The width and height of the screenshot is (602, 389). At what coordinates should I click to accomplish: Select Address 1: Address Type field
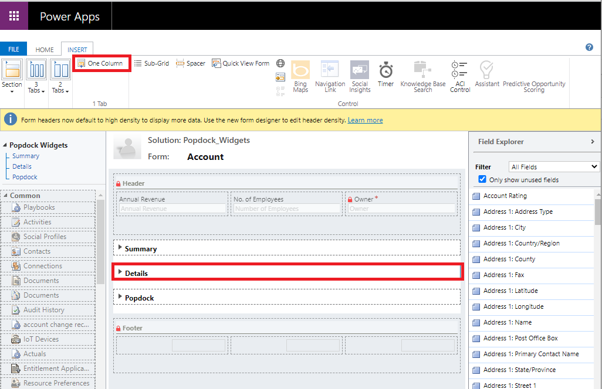click(533, 211)
